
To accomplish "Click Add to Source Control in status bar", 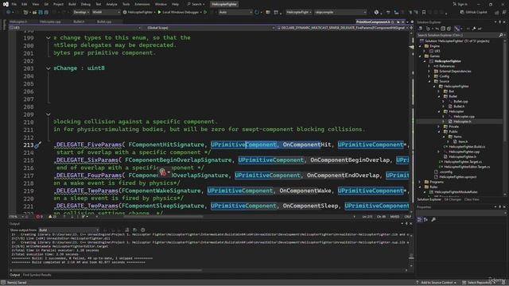I will click(x=436, y=283).
